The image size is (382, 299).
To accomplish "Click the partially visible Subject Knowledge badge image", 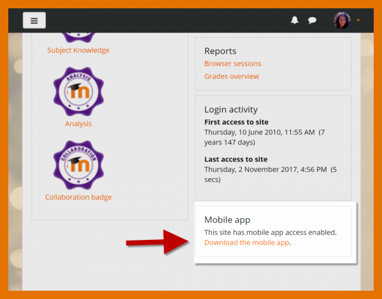I will [78, 36].
